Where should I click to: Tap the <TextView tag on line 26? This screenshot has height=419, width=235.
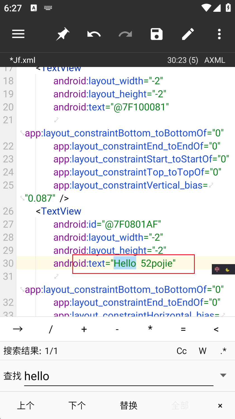pyautogui.click(x=58, y=211)
